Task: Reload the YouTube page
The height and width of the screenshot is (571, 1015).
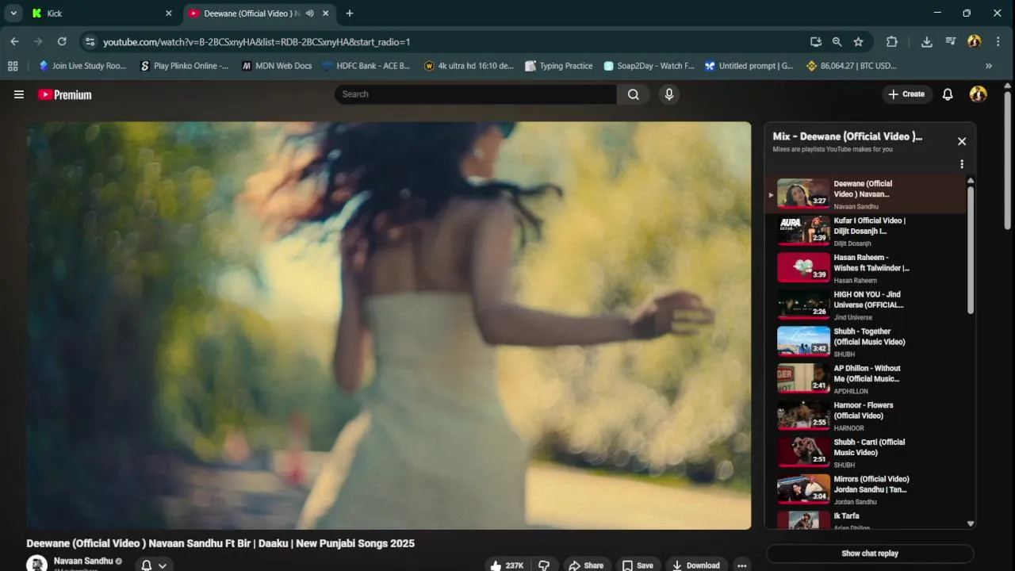Action: (62, 41)
